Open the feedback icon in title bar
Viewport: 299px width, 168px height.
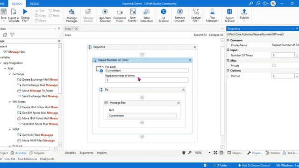point(258,3)
